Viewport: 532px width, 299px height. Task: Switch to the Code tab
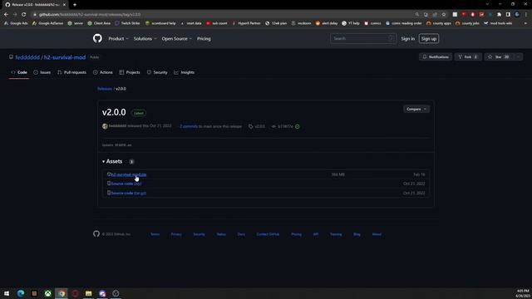pos(19,72)
